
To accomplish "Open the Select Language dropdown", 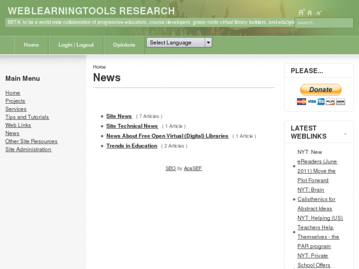I will (179, 42).
